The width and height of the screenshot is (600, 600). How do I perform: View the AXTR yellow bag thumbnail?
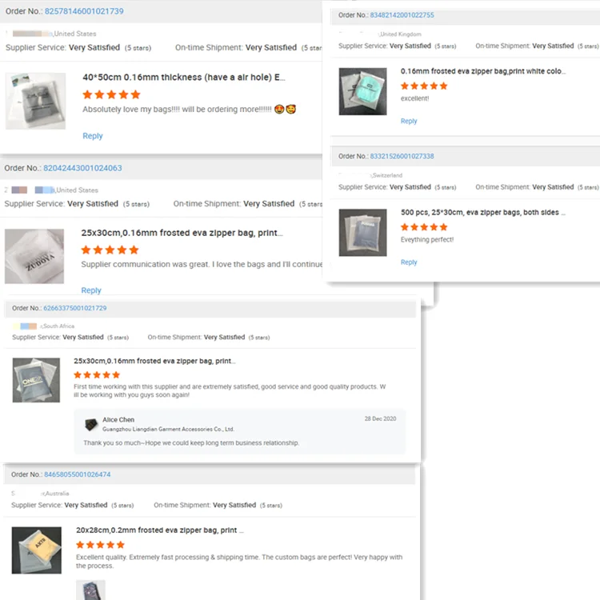[36, 550]
